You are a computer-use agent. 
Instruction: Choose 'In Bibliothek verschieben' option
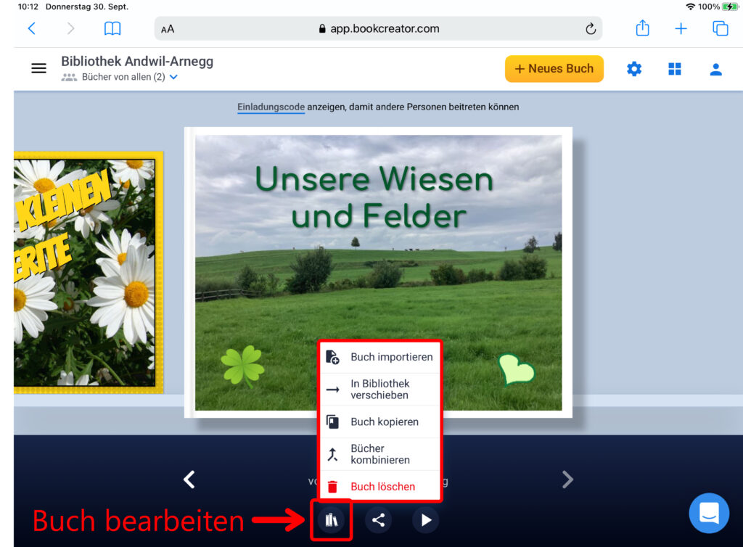(380, 389)
